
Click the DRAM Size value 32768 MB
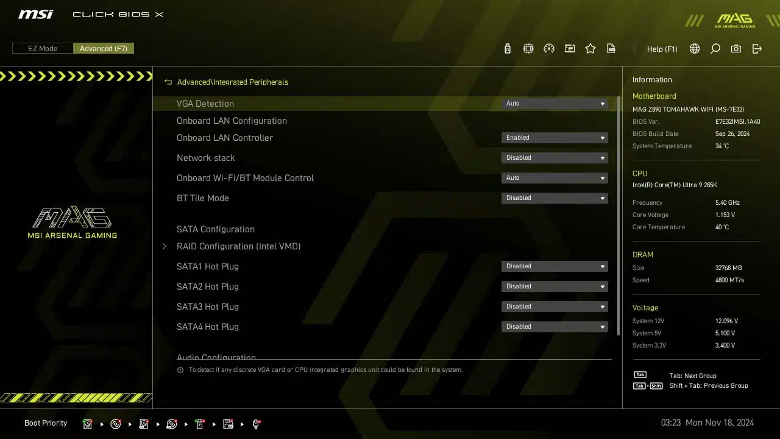click(729, 268)
